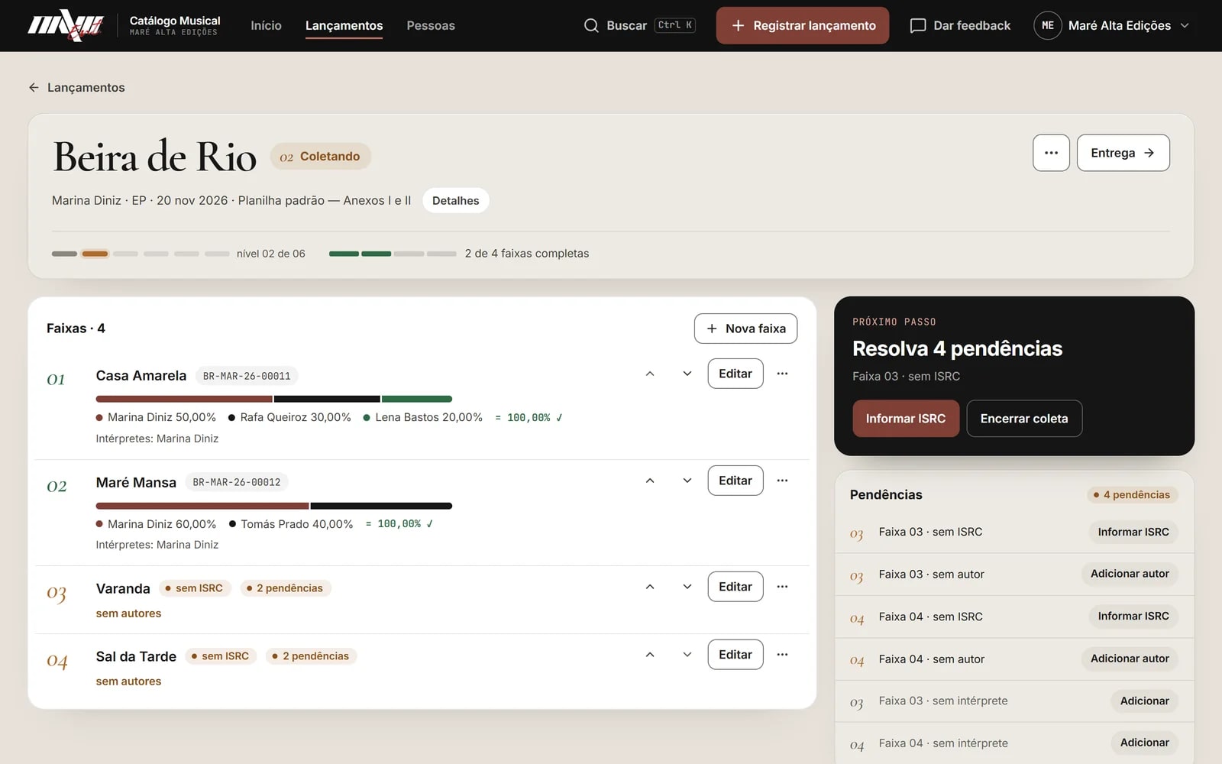Select the Lançamentos navigation tab

pos(344,25)
